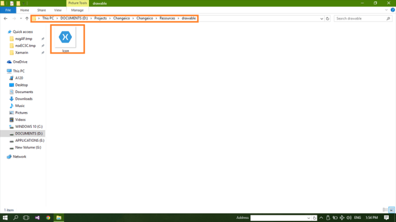
Task: Go up one folder level
Action: 27,18
